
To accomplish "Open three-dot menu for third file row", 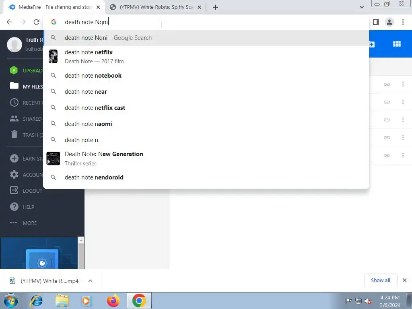I will [x=403, y=119].
